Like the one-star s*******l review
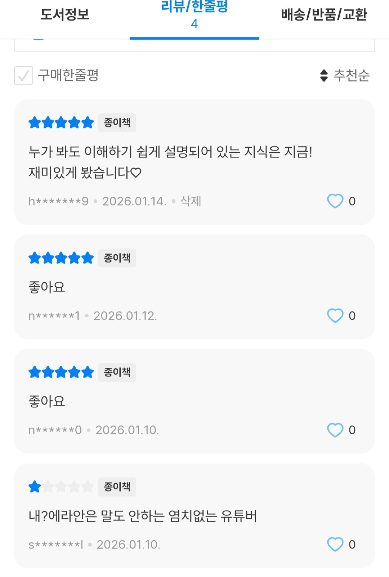 click(x=335, y=544)
